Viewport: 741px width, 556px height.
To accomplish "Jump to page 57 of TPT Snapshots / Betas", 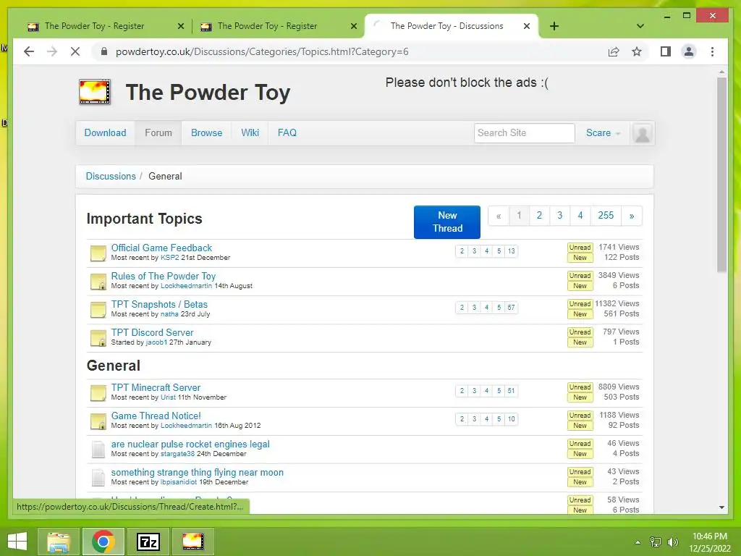I will [x=512, y=308].
